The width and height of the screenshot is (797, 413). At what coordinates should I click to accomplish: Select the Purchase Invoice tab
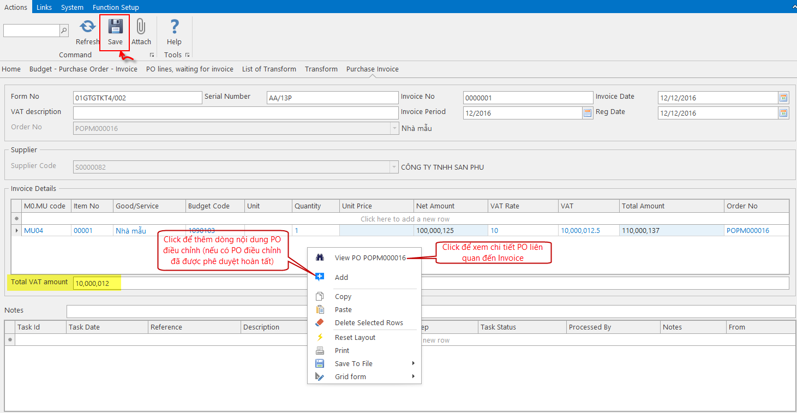click(x=373, y=69)
